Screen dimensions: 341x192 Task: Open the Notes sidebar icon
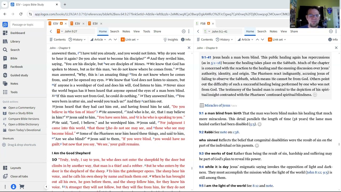tap(5, 83)
